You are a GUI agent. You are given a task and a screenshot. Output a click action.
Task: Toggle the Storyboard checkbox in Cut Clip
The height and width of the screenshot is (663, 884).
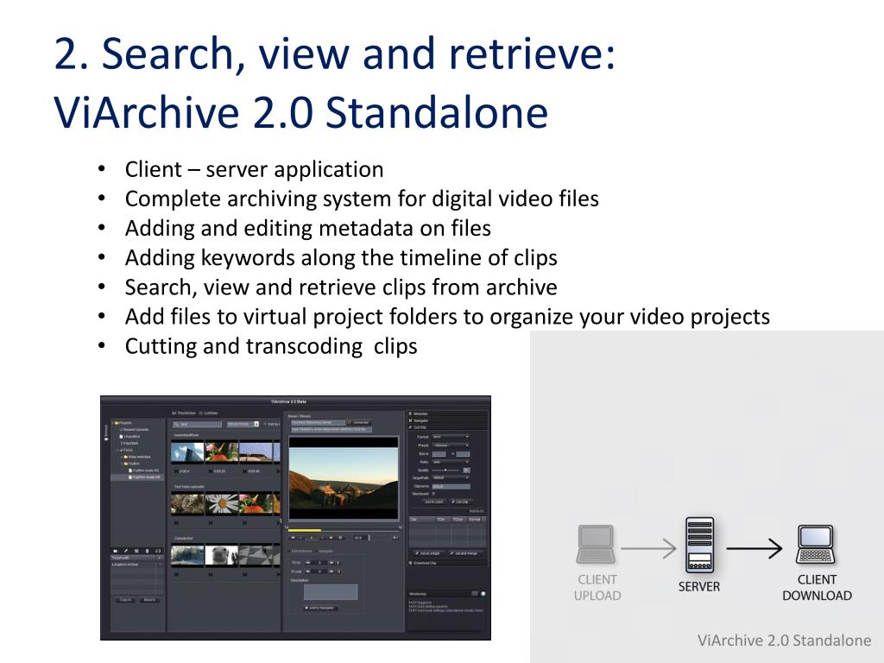pos(433,493)
